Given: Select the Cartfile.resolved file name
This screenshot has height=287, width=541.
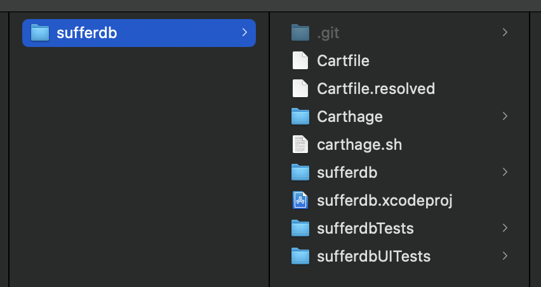Looking at the screenshot, I should coord(376,88).
